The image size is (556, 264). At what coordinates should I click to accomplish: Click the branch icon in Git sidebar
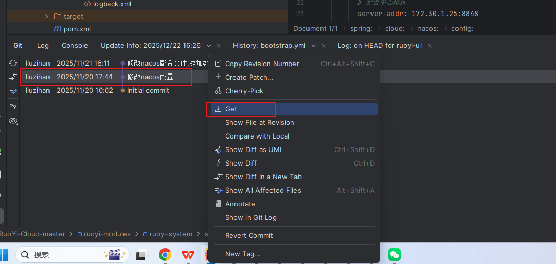[13, 107]
